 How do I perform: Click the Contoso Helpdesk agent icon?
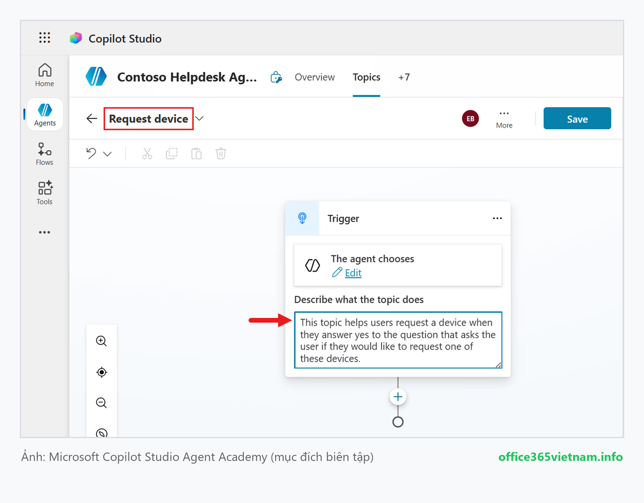[x=96, y=76]
